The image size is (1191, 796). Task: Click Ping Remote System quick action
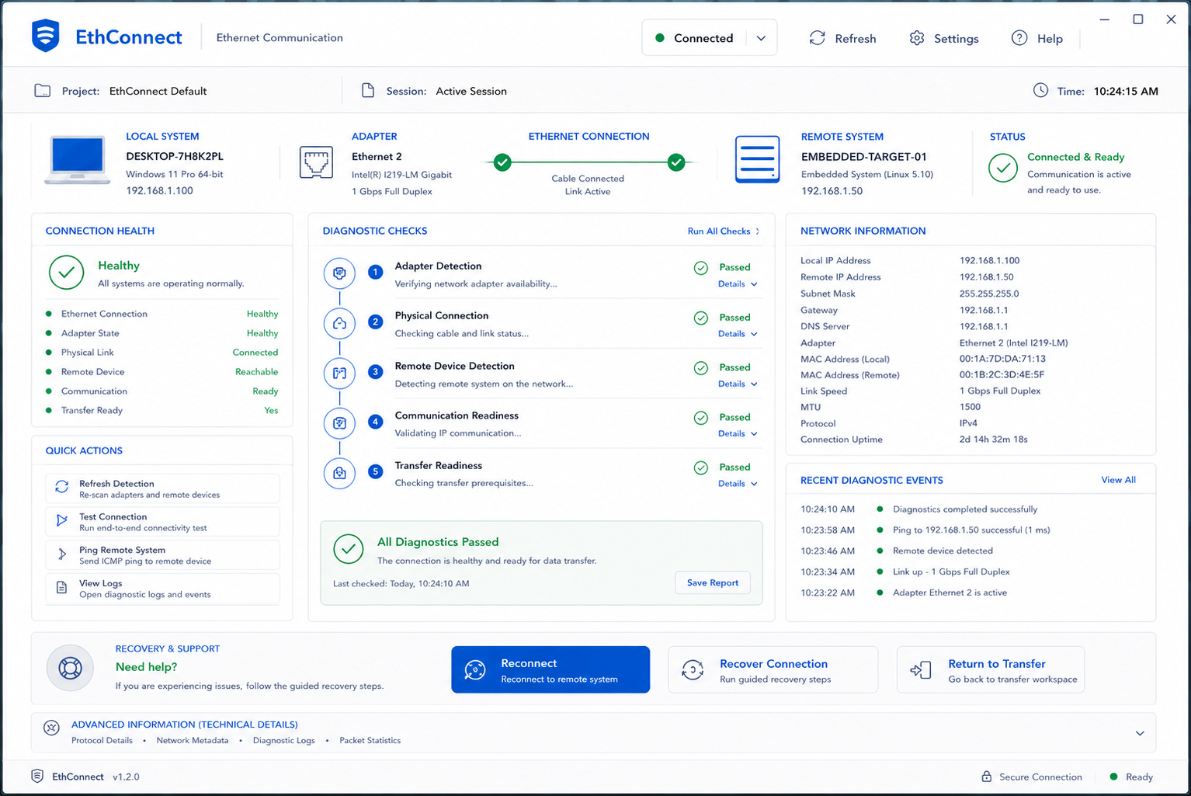162,555
